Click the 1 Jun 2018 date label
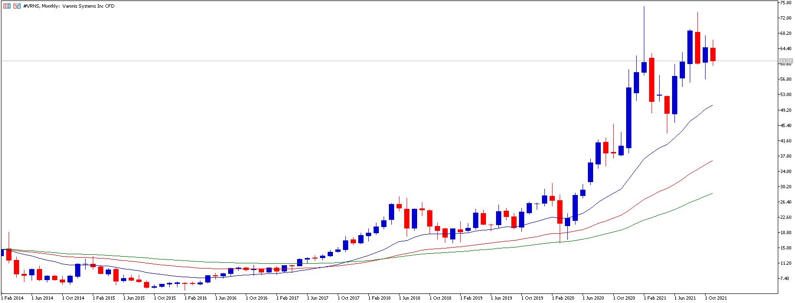Screen dimensions: 795x303 [x=409, y=298]
